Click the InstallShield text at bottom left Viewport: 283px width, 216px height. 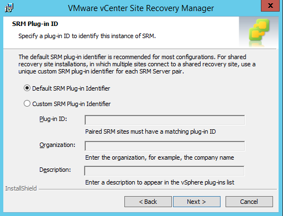tap(21, 188)
